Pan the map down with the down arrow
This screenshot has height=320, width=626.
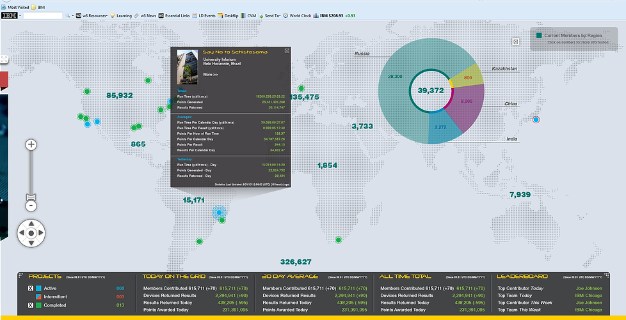tap(31, 242)
